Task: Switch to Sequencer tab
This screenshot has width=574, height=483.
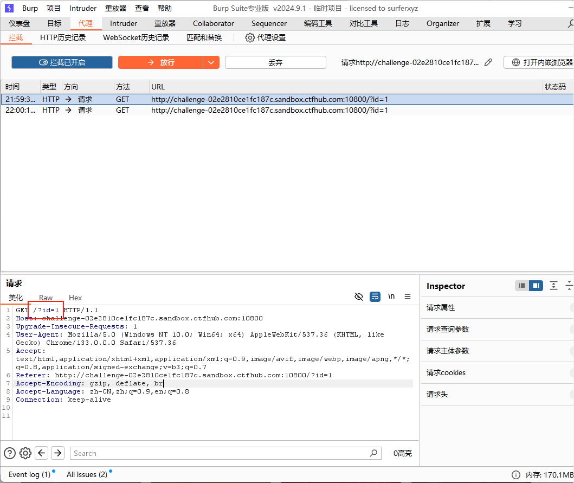Action: (x=269, y=23)
